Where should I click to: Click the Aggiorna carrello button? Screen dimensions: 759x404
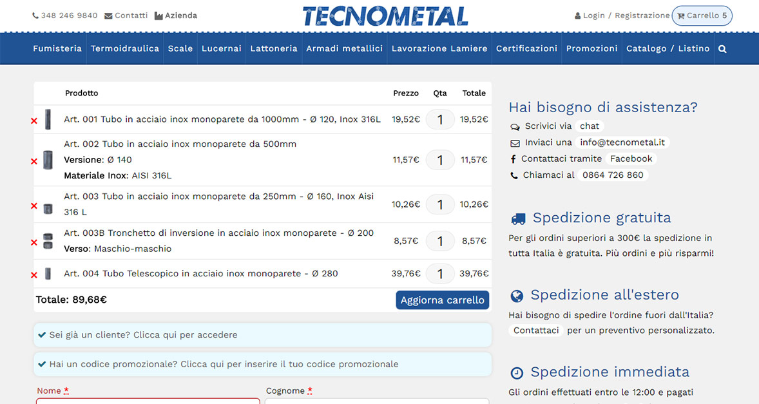coord(443,300)
